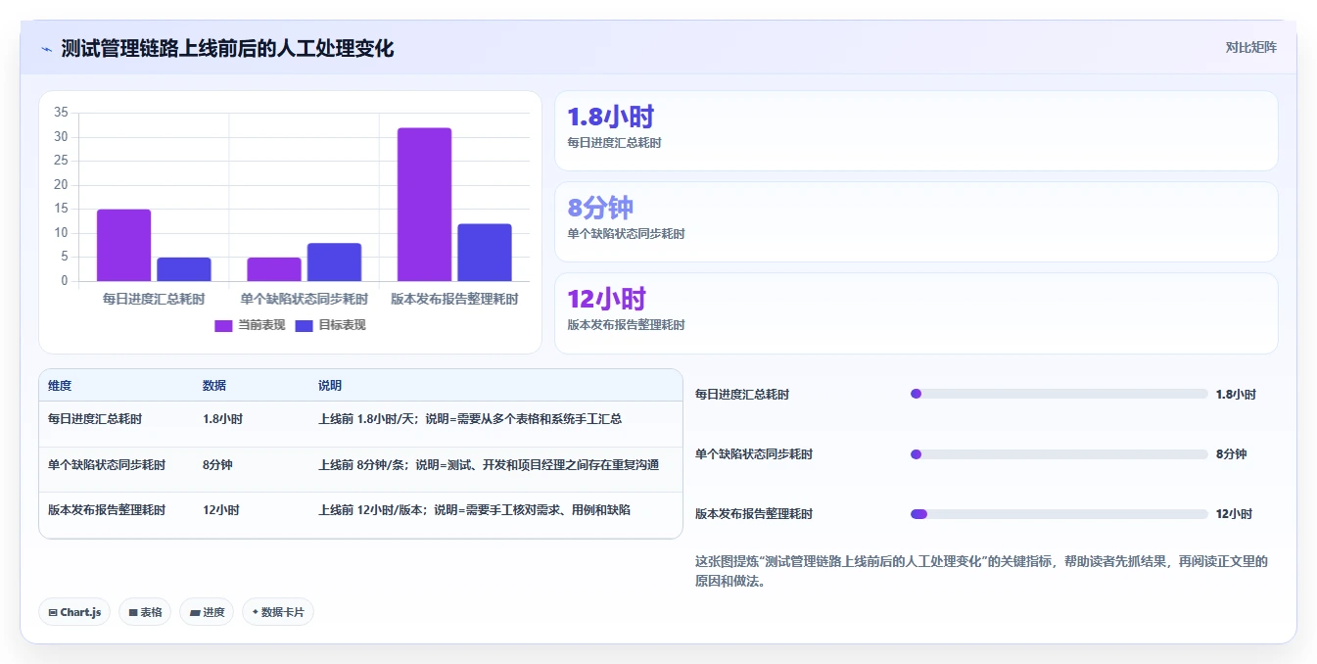Click the title 测试管理链路上线前后的人工处理变化
Screen dimensions: 1317x664
click(227, 49)
